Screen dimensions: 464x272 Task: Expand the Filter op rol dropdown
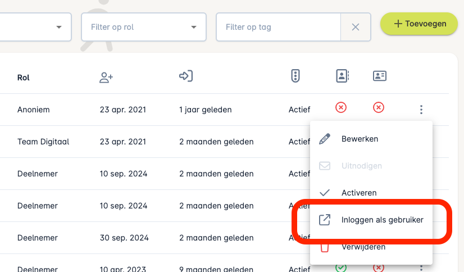click(x=194, y=27)
